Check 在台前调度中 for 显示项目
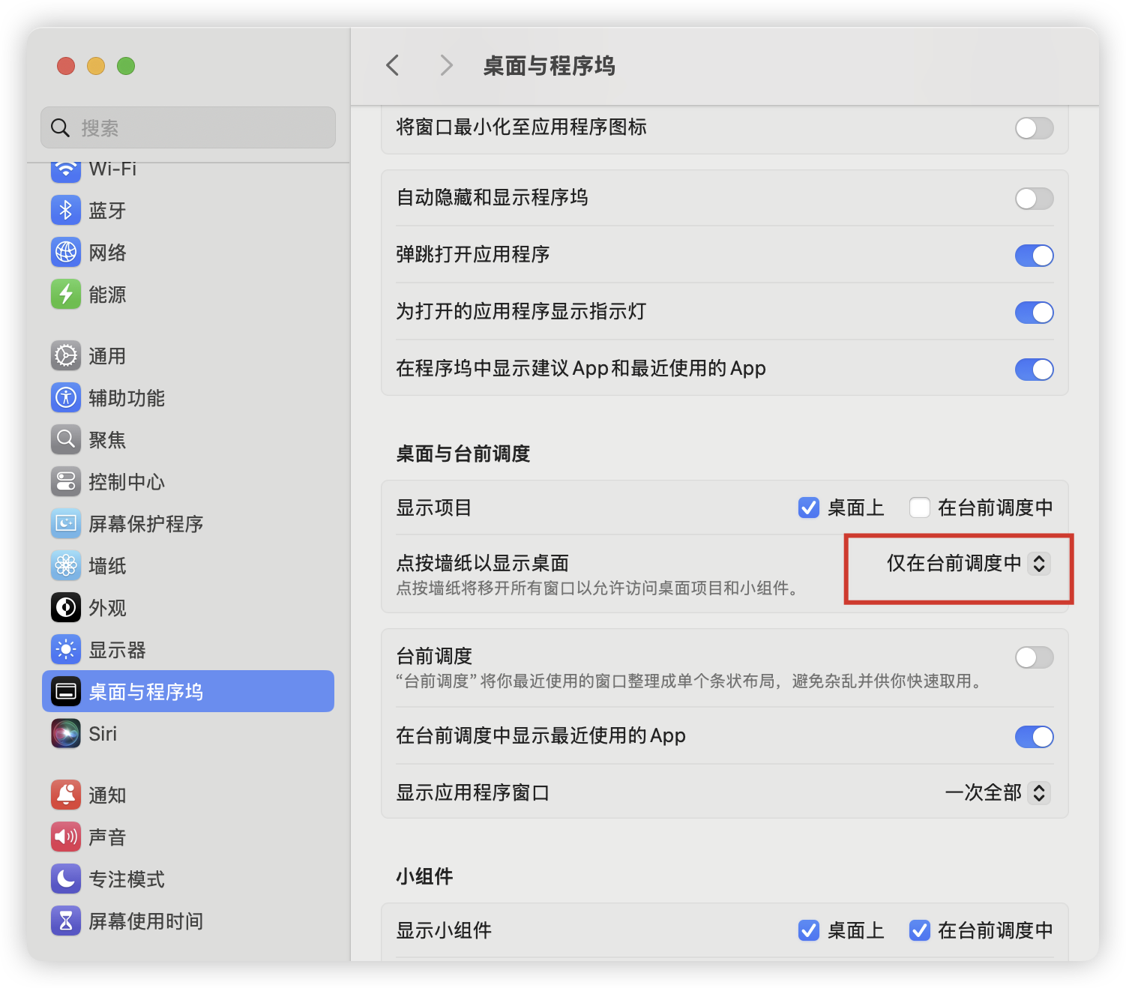The height and width of the screenshot is (988, 1126). (920, 508)
